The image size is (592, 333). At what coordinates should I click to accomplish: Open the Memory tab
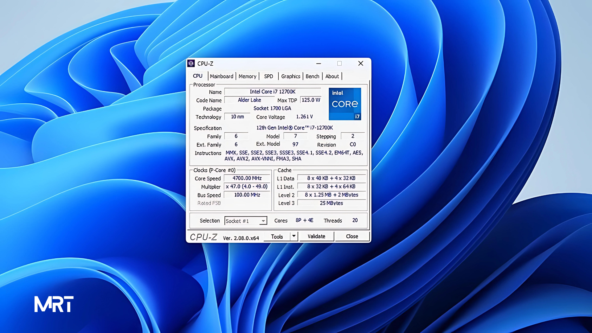(247, 76)
